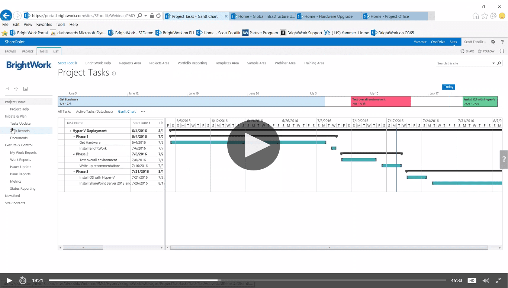Open the LIST ribbon tab

pos(56,51)
